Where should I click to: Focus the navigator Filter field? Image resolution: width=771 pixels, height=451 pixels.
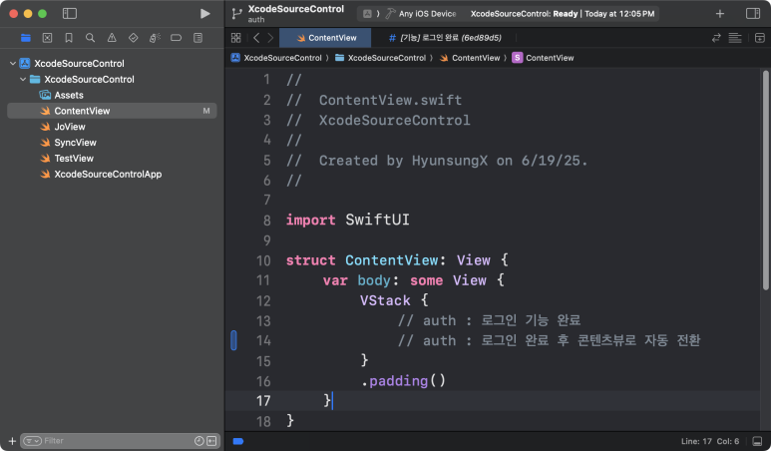pyautogui.click(x=118, y=441)
